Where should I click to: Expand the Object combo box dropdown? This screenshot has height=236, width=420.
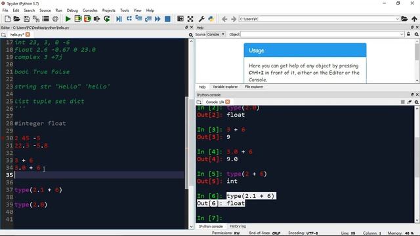402,34
